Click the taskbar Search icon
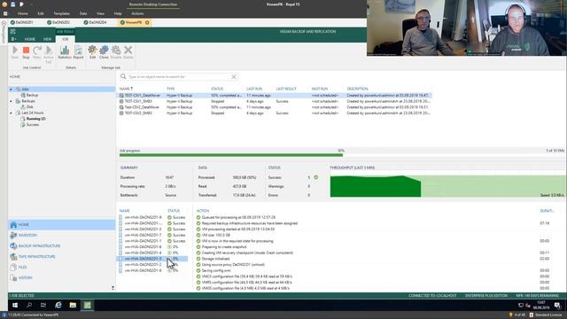Viewport: 567px width, 319px height. click(x=29, y=305)
